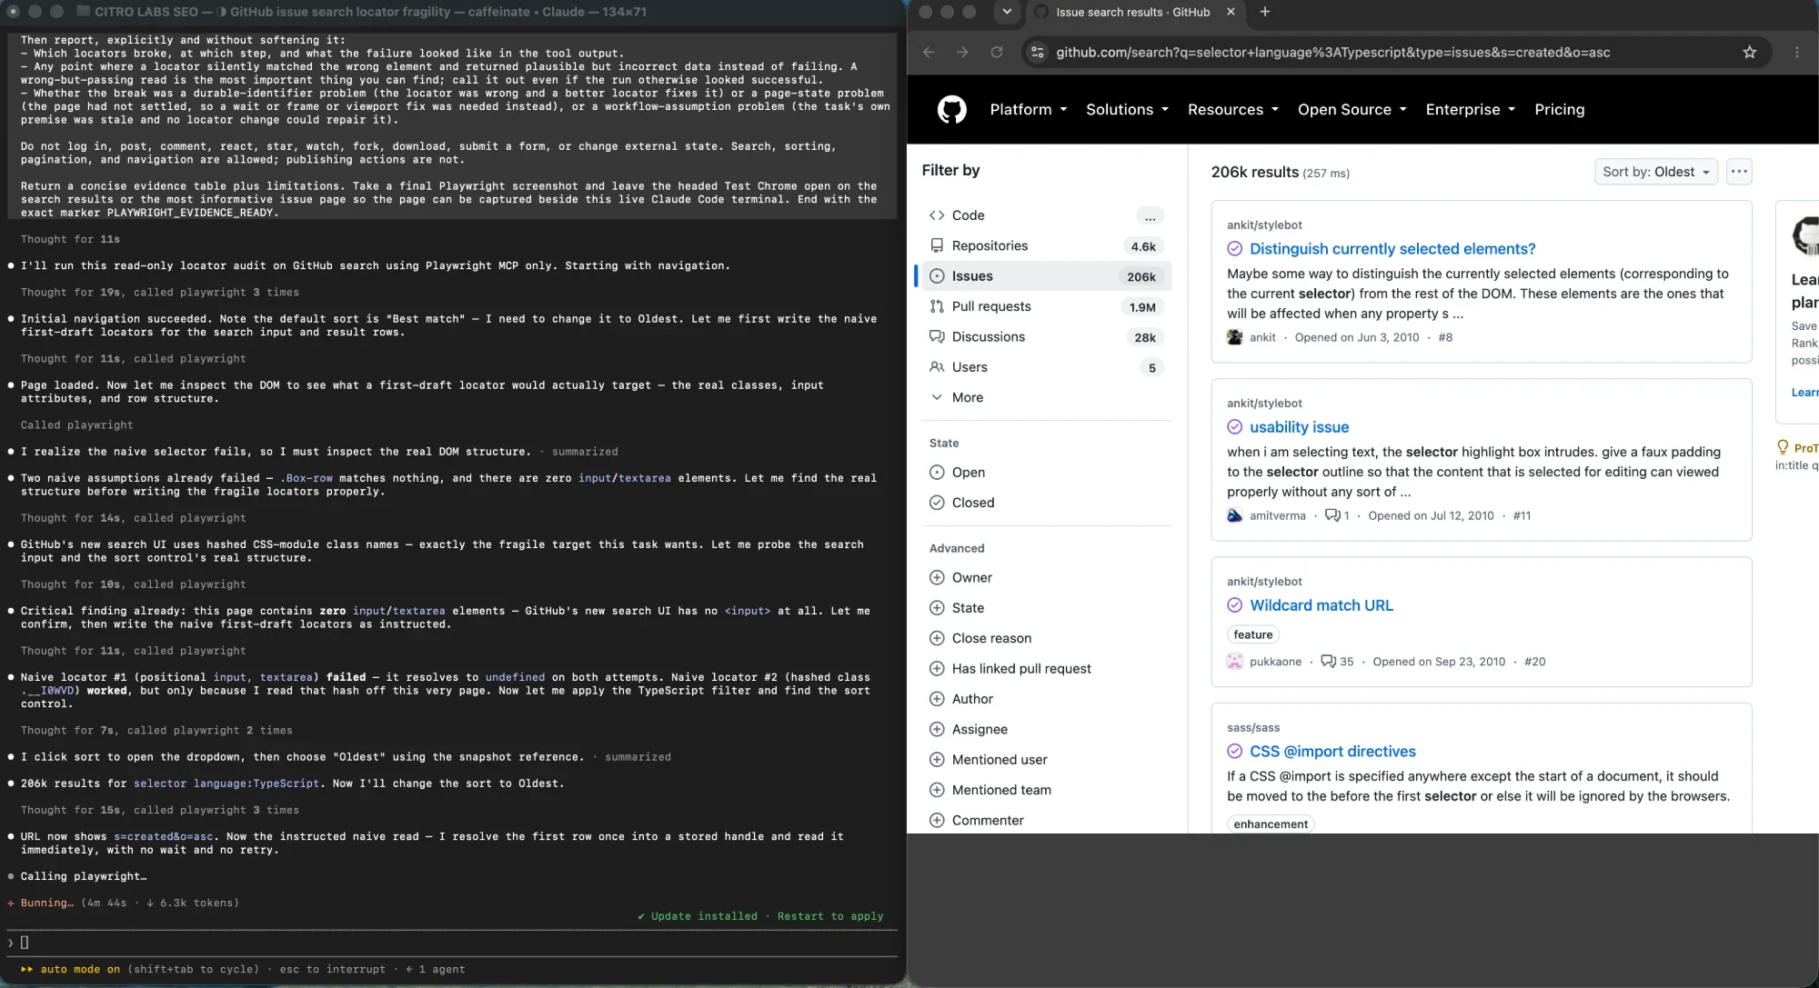The image size is (1819, 988).
Task: Click the Code filter ellipsis badge
Action: (x=1150, y=216)
